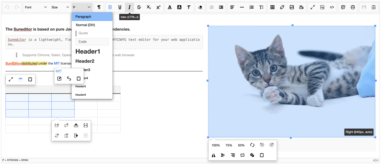Rotate the image left
381x164 pixels.
pos(262,145)
